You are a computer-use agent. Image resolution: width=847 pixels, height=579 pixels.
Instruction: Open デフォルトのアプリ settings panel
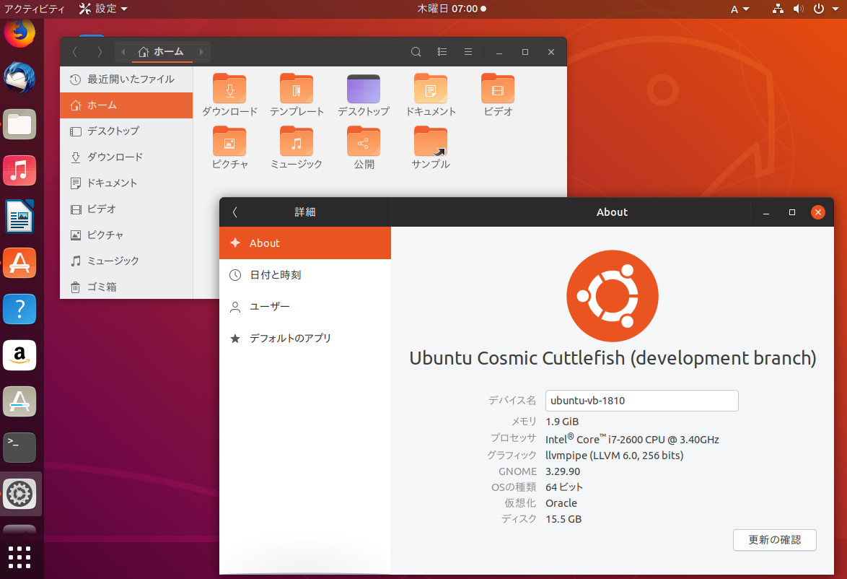pyautogui.click(x=305, y=339)
